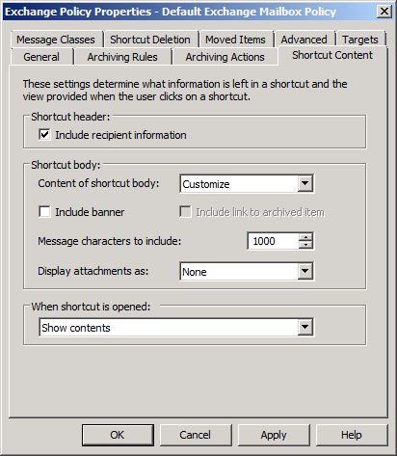Open Help for this dialog
397x456 pixels.
(x=352, y=435)
